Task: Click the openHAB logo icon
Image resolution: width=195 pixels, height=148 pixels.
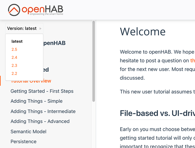Action: click(14, 10)
